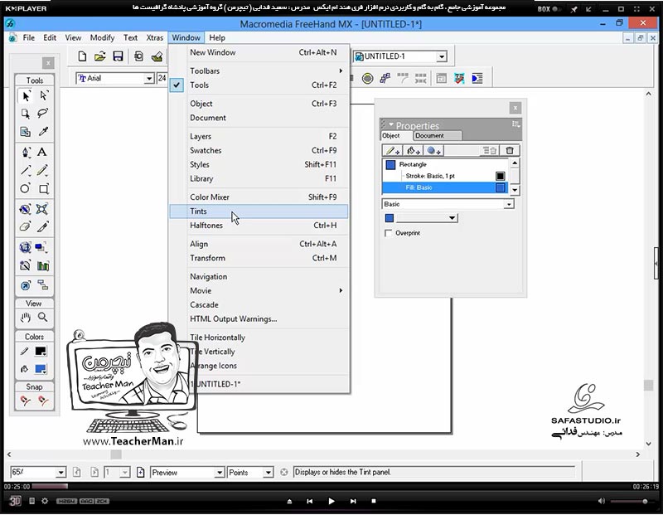Expand the Toolbars submenu
The image size is (663, 515).
point(259,70)
